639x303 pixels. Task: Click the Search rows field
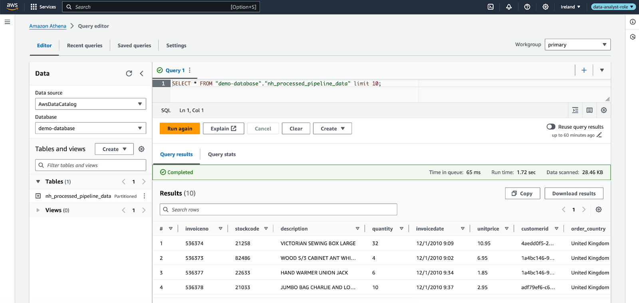(278, 210)
